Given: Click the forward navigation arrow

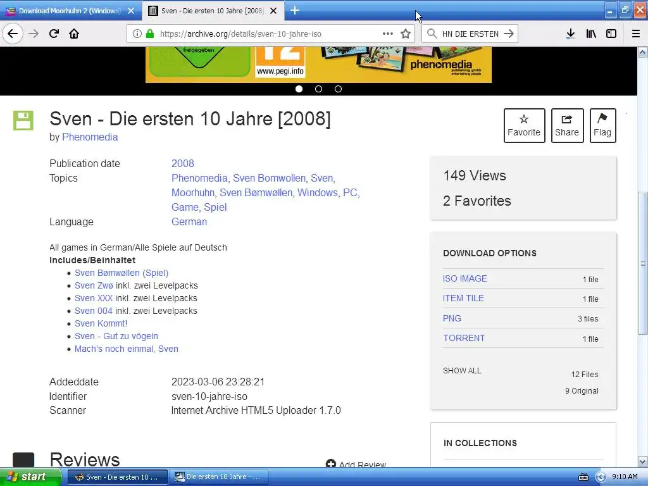Looking at the screenshot, I should [34, 34].
